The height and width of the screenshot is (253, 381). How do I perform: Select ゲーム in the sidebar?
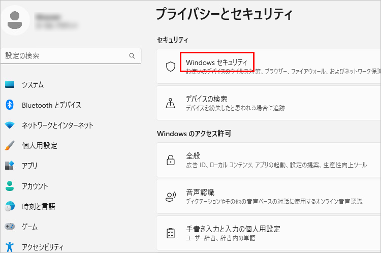point(29,227)
